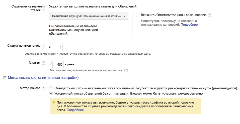Open Подробнее link about conversion tracking

pos(190,25)
